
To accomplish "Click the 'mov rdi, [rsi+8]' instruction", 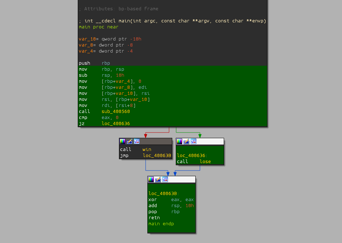I will 107,106.
